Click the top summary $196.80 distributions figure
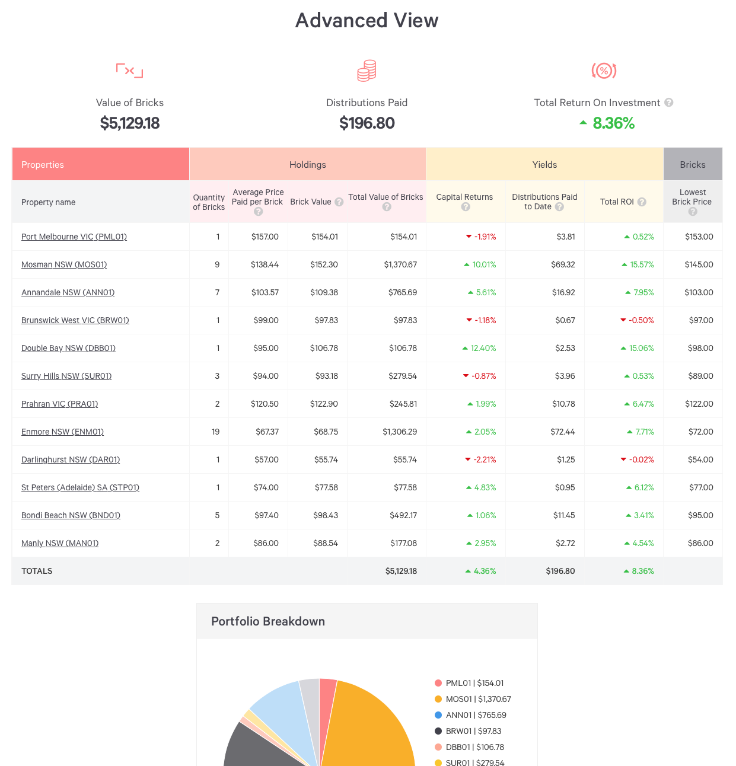Image resolution: width=736 pixels, height=766 pixels. 367,123
